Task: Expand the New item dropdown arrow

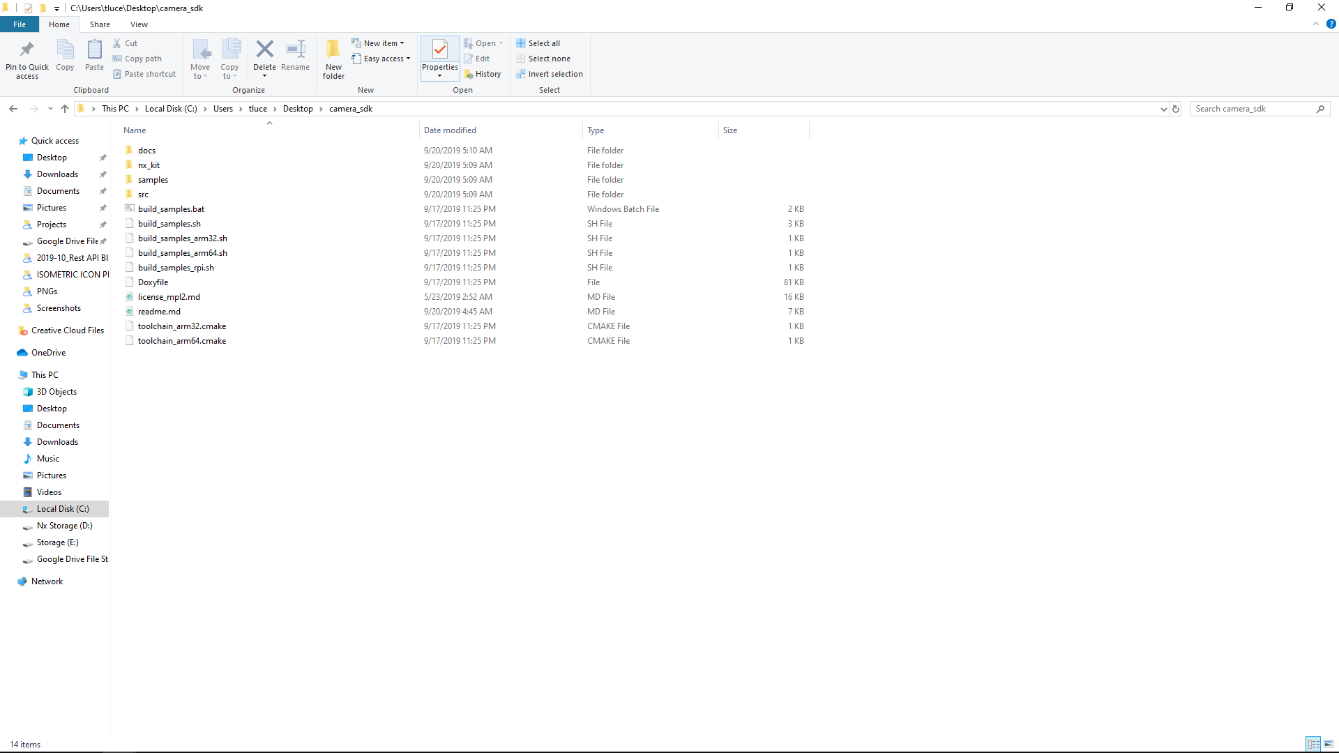Action: click(403, 43)
